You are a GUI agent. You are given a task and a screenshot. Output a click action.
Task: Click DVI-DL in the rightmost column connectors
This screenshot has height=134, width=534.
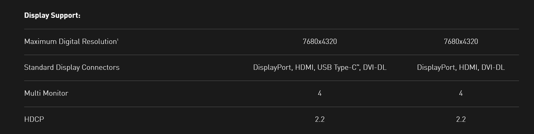coord(493,68)
